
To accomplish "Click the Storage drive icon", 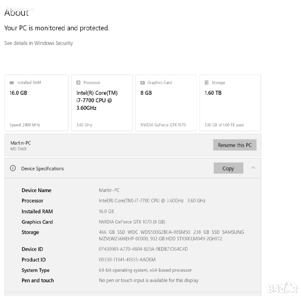I will point(207,83).
